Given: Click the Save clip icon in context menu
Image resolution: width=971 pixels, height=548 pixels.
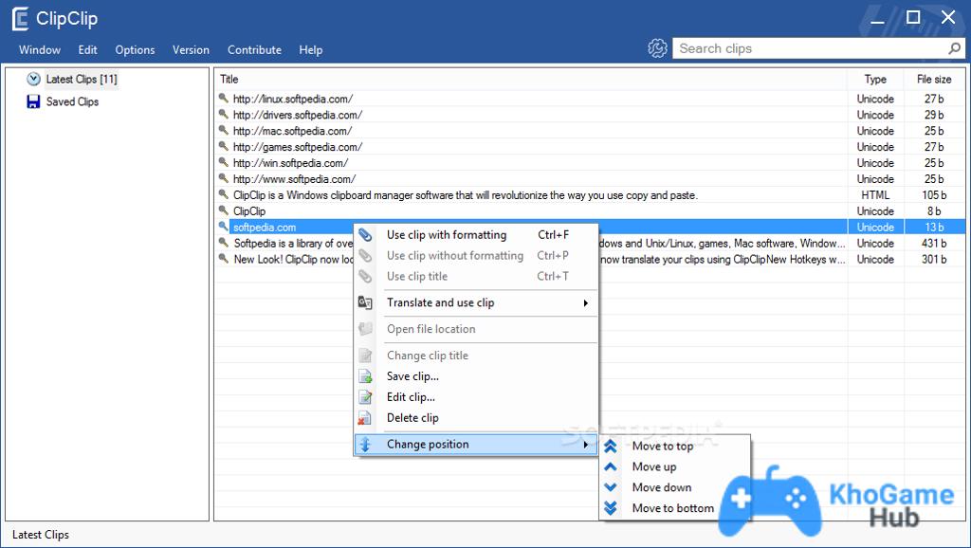Looking at the screenshot, I should (x=365, y=376).
